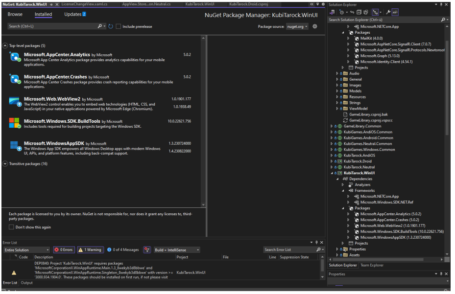Open the Properties wrench icon in Solution Explorer
This screenshot has height=294, width=455.
[388, 12]
